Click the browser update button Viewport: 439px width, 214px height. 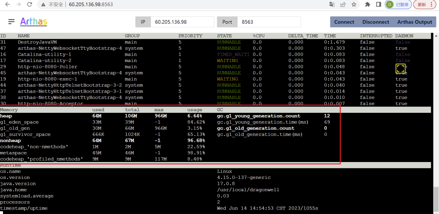tap(424, 4)
